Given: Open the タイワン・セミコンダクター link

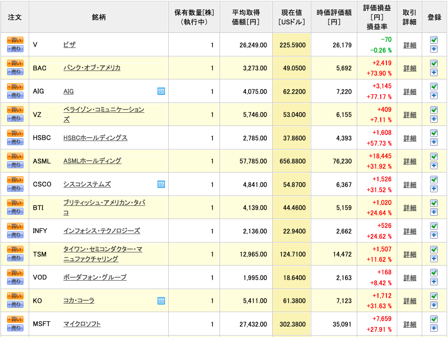Looking at the screenshot, I should click(103, 254).
